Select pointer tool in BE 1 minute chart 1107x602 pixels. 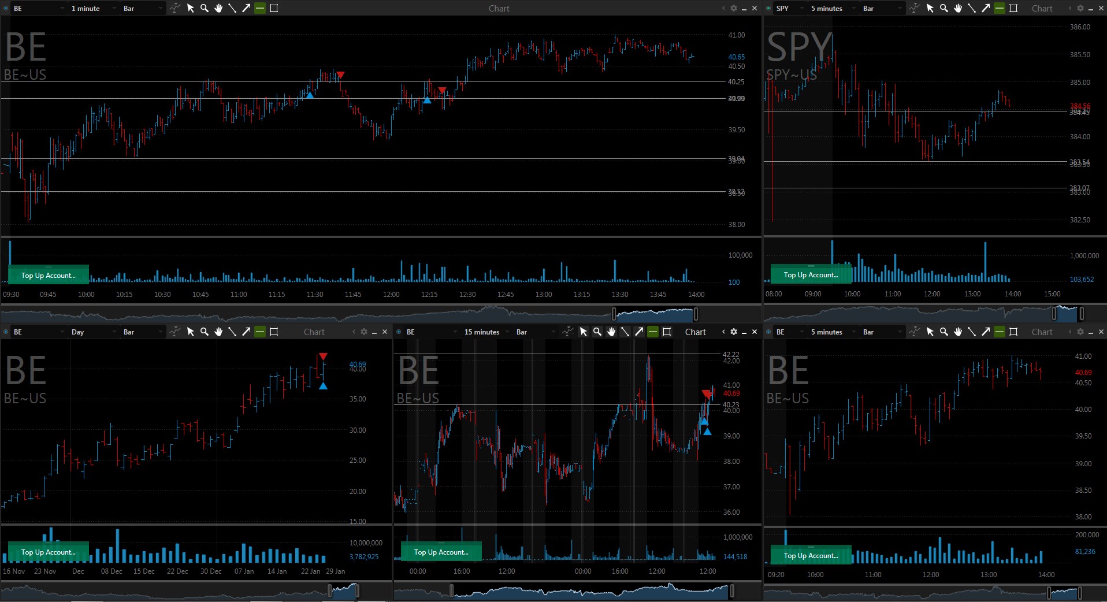[x=191, y=8]
